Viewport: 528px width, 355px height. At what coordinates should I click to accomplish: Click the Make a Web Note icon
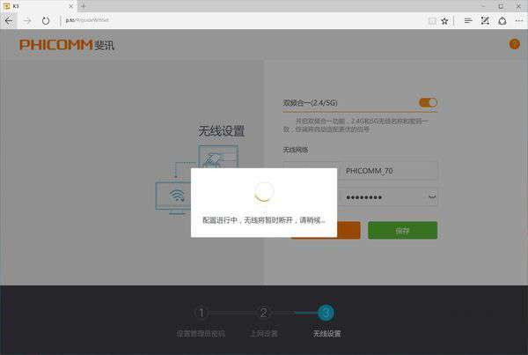pos(485,20)
